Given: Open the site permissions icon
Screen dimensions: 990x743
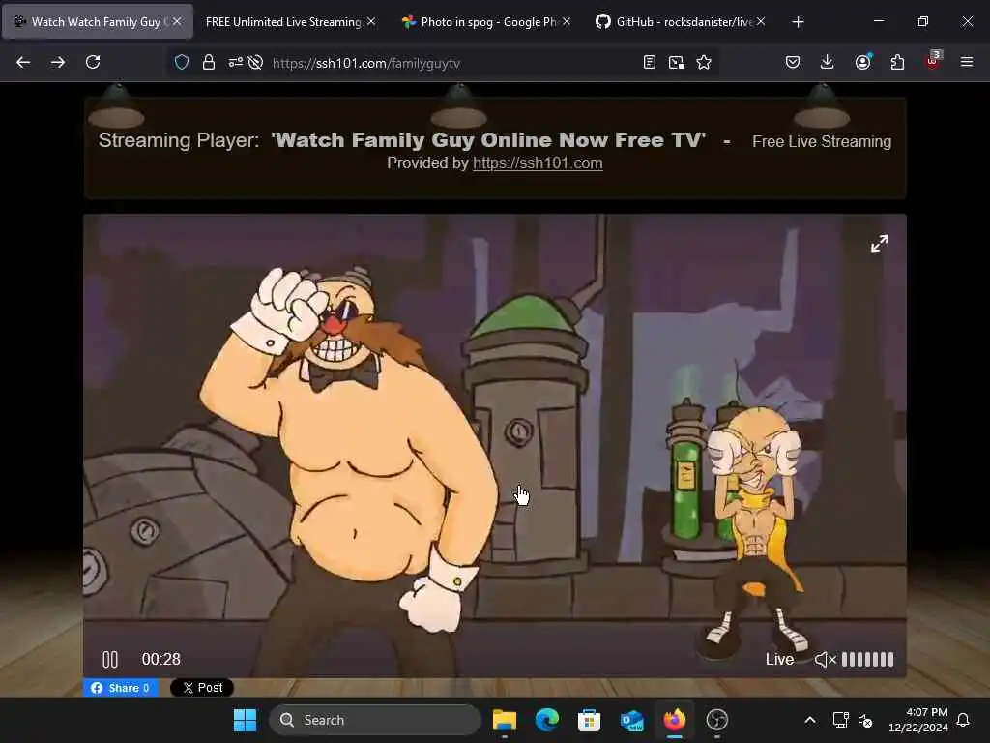Looking at the screenshot, I should pos(235,62).
